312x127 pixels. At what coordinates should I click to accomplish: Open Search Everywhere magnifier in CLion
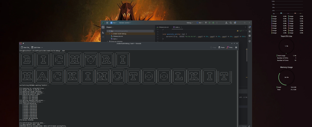pyautogui.click(x=231, y=23)
